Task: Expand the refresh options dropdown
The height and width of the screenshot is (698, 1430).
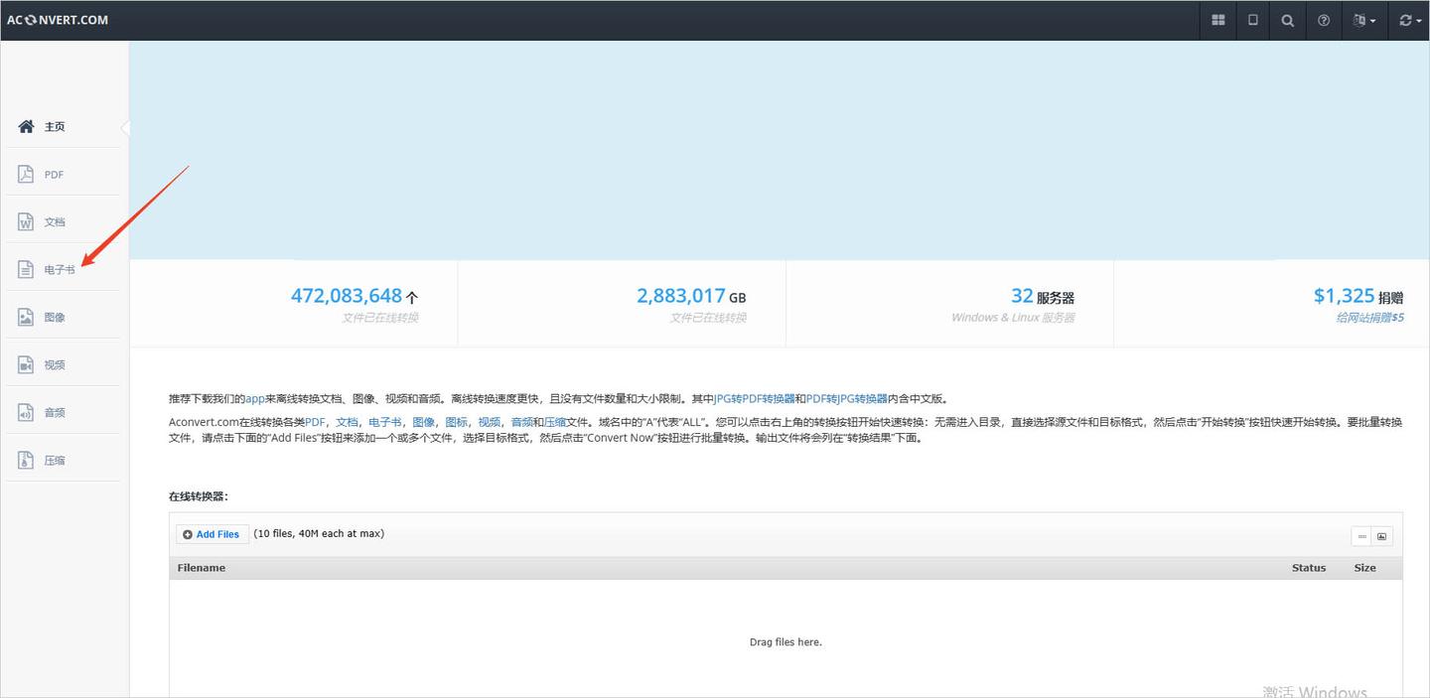Action: 1408,20
